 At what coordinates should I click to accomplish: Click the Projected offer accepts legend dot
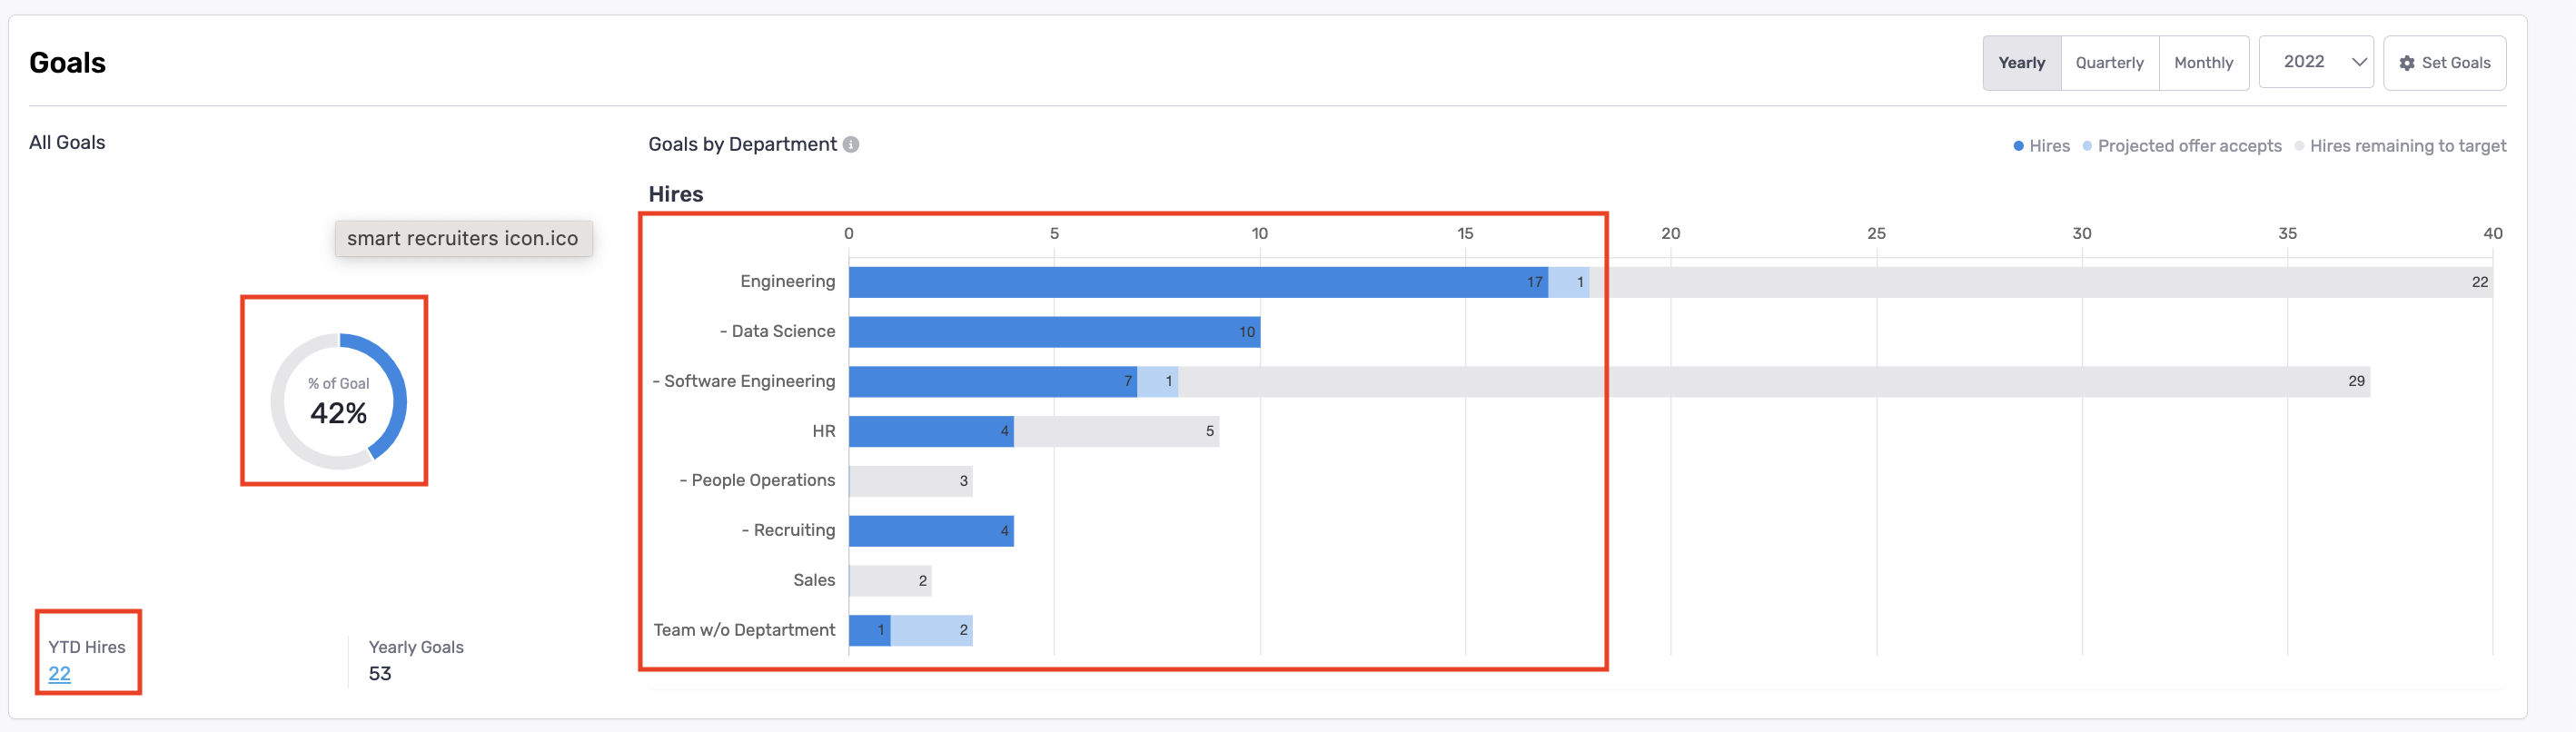point(2087,146)
